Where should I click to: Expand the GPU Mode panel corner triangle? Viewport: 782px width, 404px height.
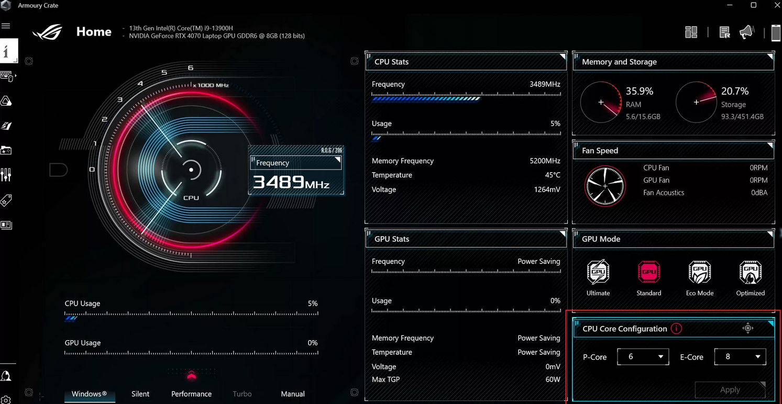click(x=770, y=233)
